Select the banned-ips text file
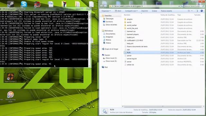 (x=131, y=31)
